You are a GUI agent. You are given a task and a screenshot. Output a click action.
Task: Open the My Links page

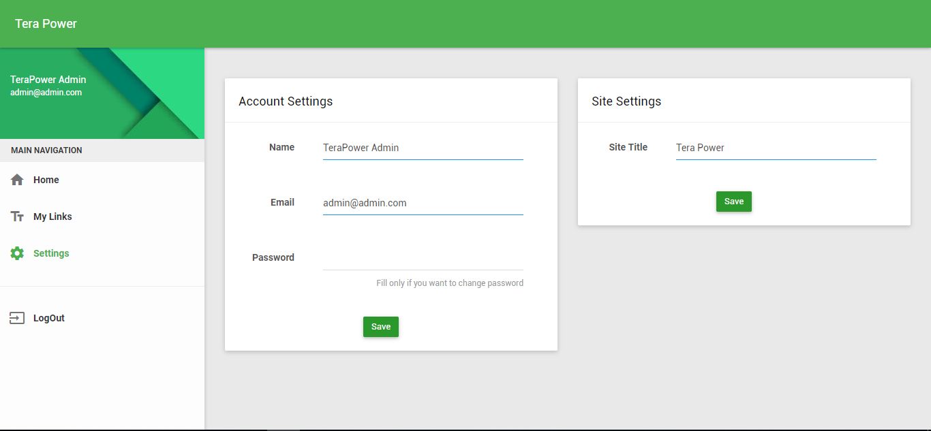(52, 217)
